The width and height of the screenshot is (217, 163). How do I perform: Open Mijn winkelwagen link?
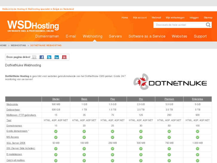[x=175, y=18]
